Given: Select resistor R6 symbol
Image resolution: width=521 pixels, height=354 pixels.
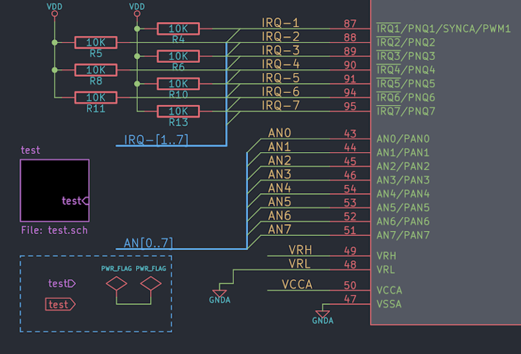Looking at the screenshot, I should pos(178,56).
